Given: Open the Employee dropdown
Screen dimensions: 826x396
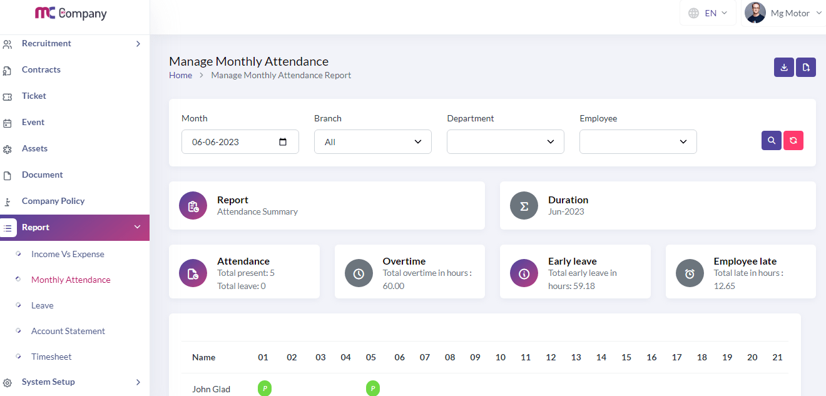Looking at the screenshot, I should 638,142.
